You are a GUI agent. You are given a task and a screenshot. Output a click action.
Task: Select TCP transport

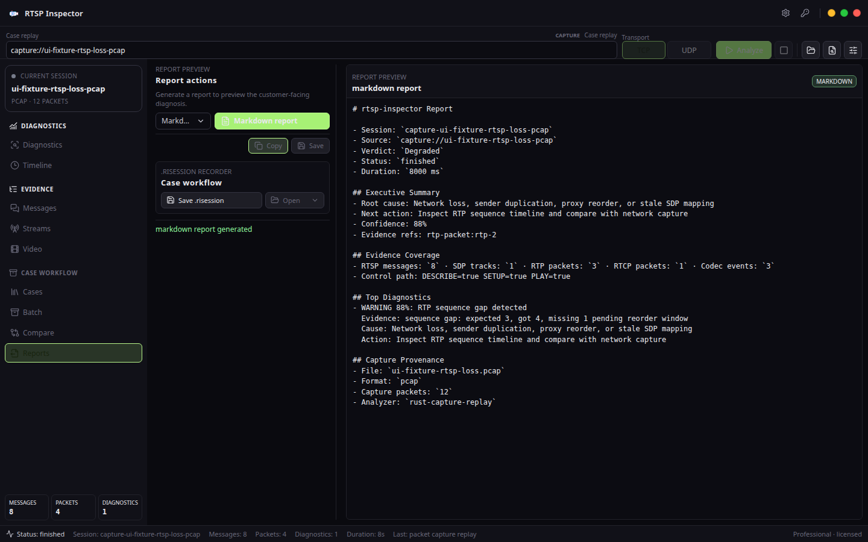pos(643,50)
